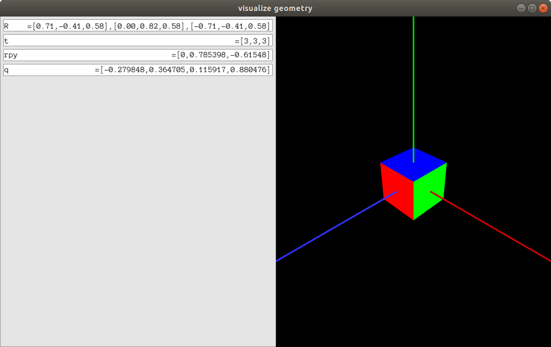The width and height of the screenshot is (551, 347).
Task: Maximize the visualize geometry window
Action: 532,8
